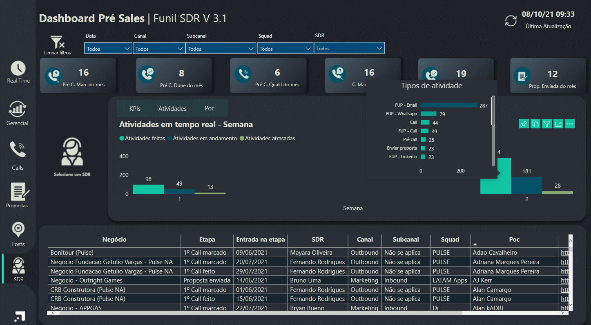Click Pré C. Qualif do mês phone icon
The image size is (591, 325).
(243, 74)
